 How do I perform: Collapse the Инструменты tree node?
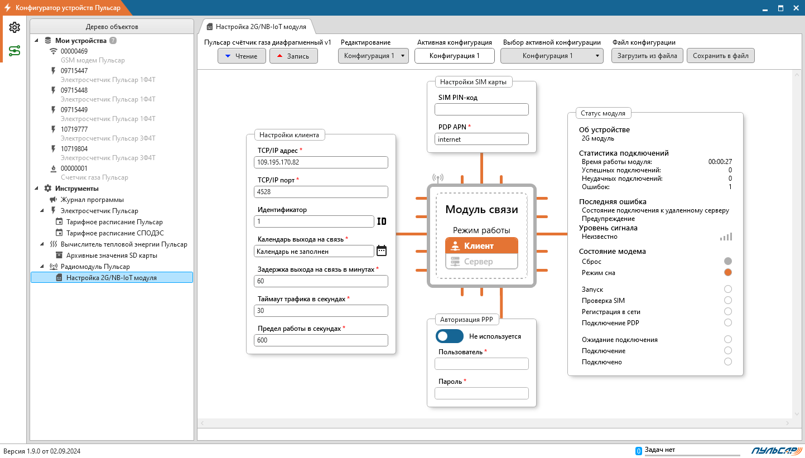click(37, 189)
